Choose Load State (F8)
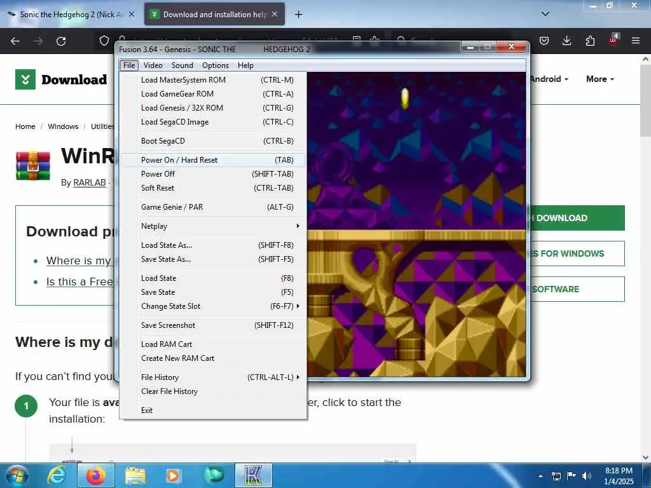The width and height of the screenshot is (651, 488). coord(214,278)
